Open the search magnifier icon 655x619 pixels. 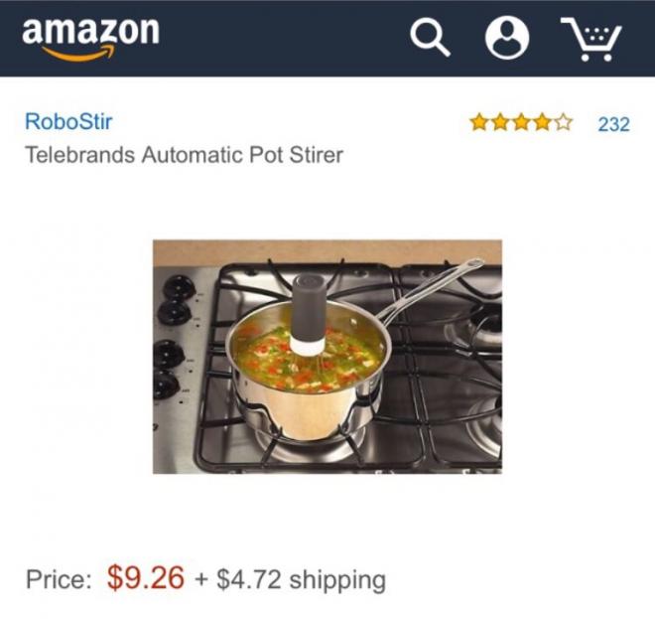click(x=430, y=38)
